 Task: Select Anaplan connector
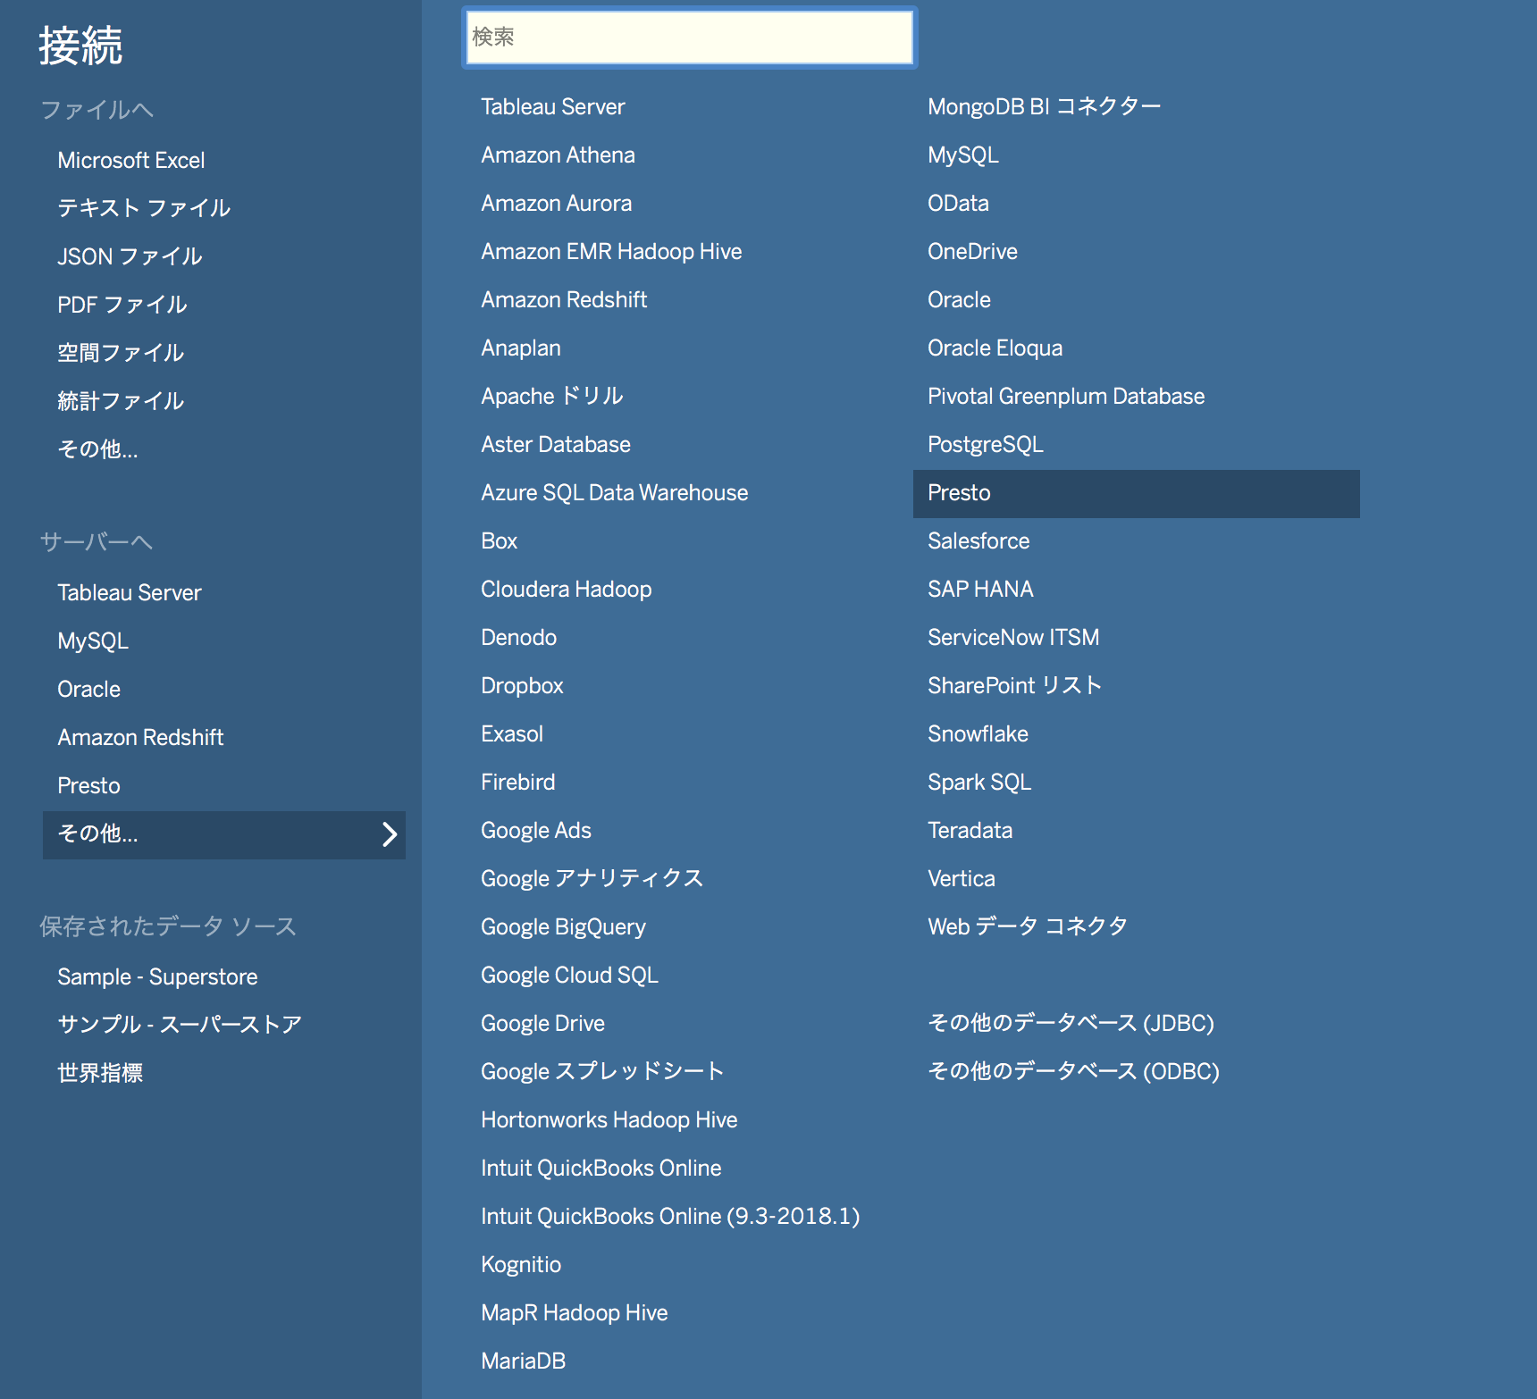point(521,348)
